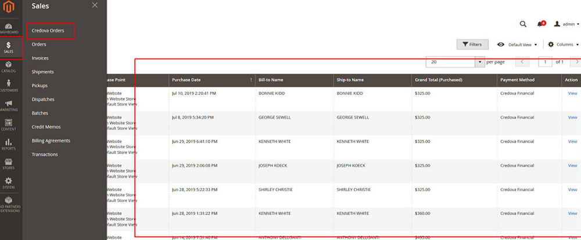Screen dimensions: 581x240
Task: Go to the previous page arrow
Action: 522,62
